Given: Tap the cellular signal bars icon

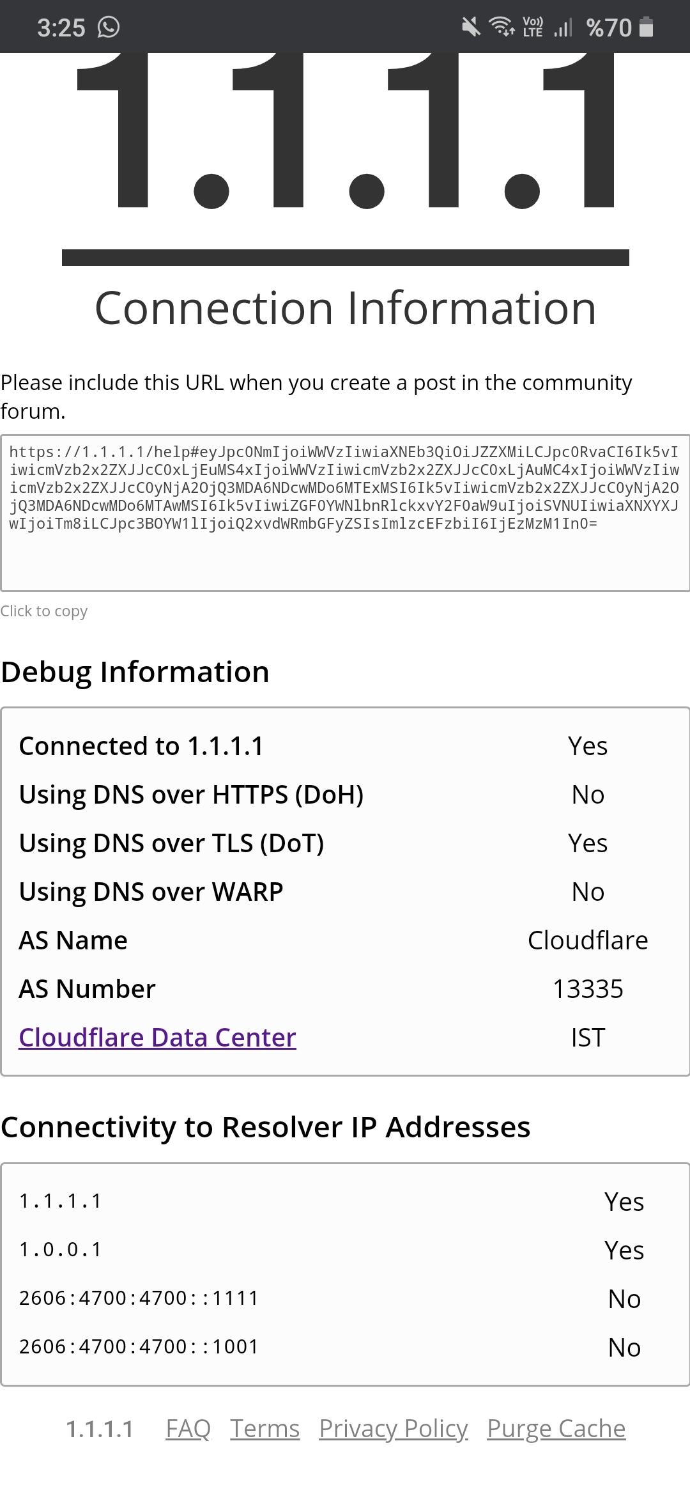Looking at the screenshot, I should (563, 27).
